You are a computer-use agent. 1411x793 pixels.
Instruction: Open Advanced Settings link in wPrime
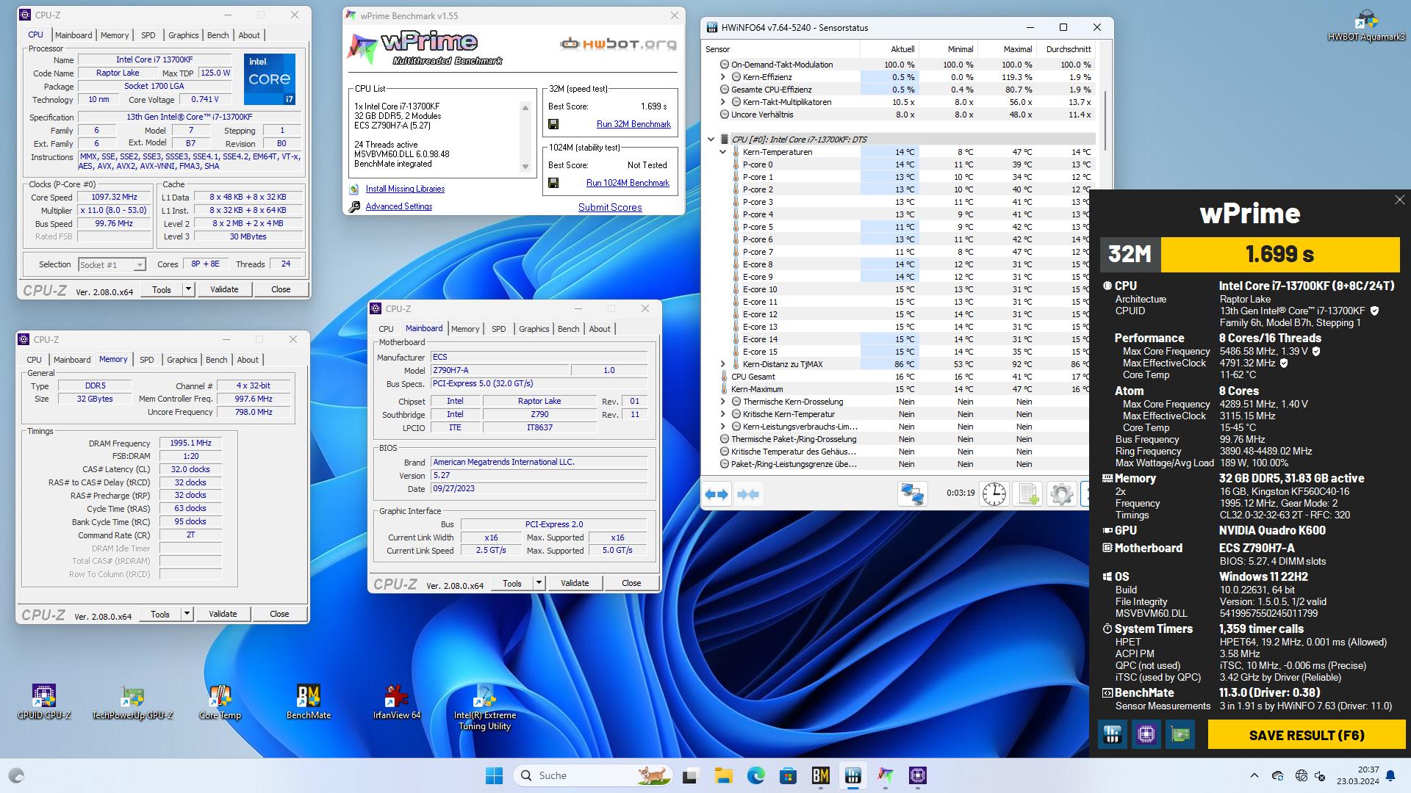click(399, 206)
